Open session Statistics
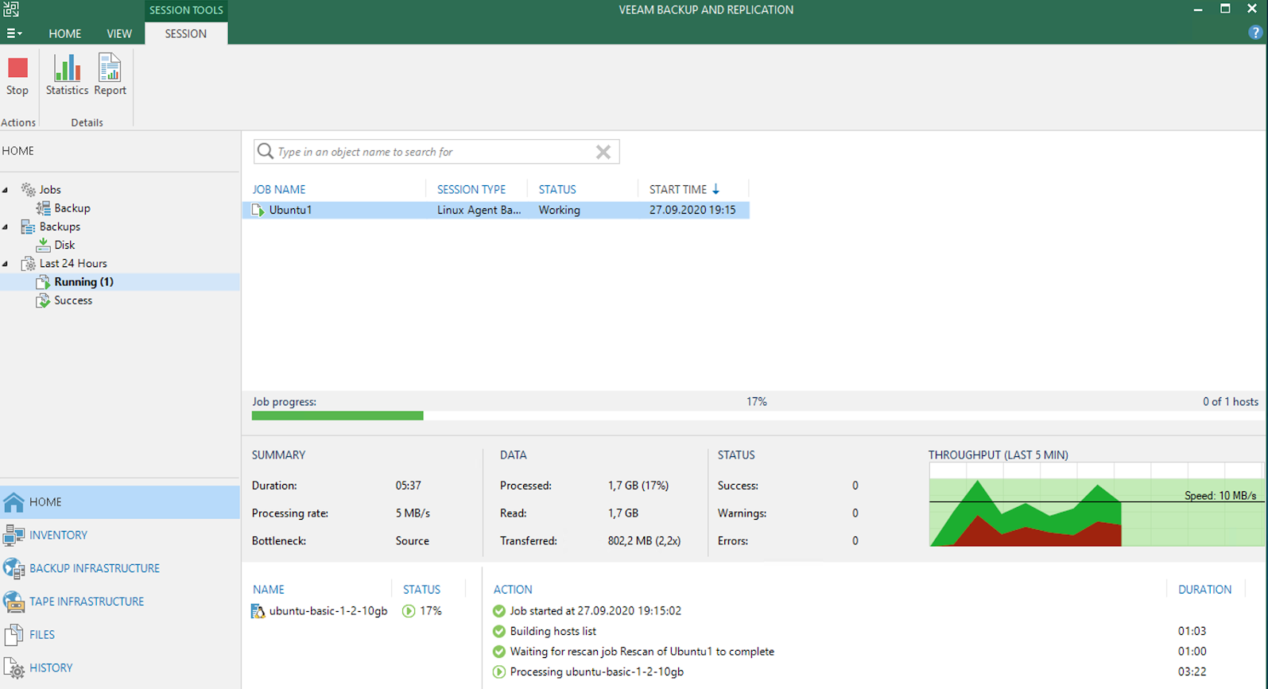Screen dimensions: 1268x689 pyautogui.click(x=67, y=76)
